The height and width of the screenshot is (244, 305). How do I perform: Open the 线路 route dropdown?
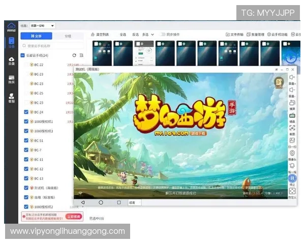point(42,25)
